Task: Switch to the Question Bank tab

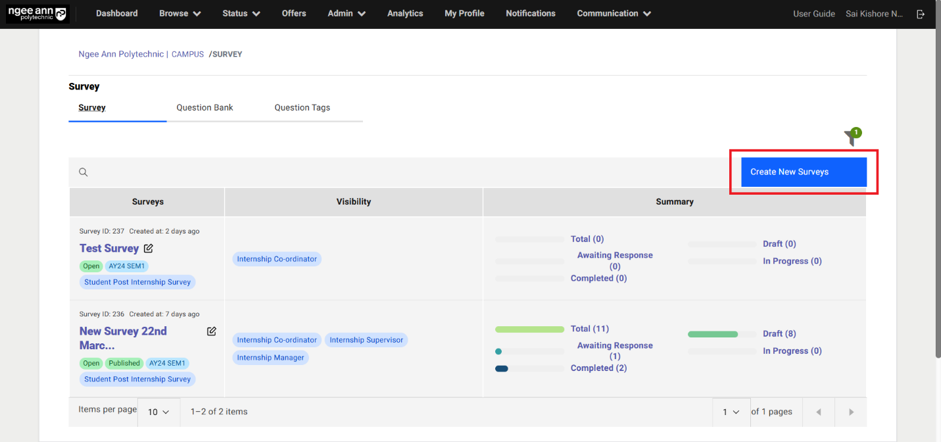Action: 205,108
